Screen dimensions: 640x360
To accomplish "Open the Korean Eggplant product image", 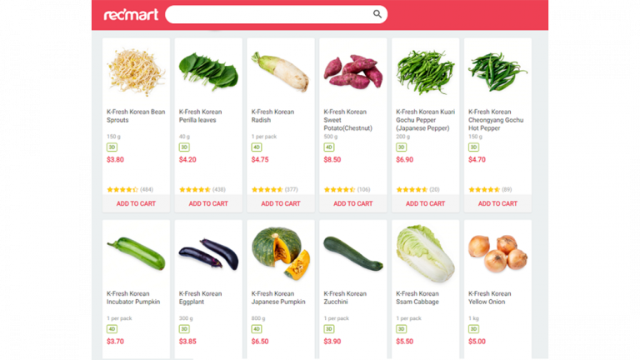I will (x=208, y=253).
